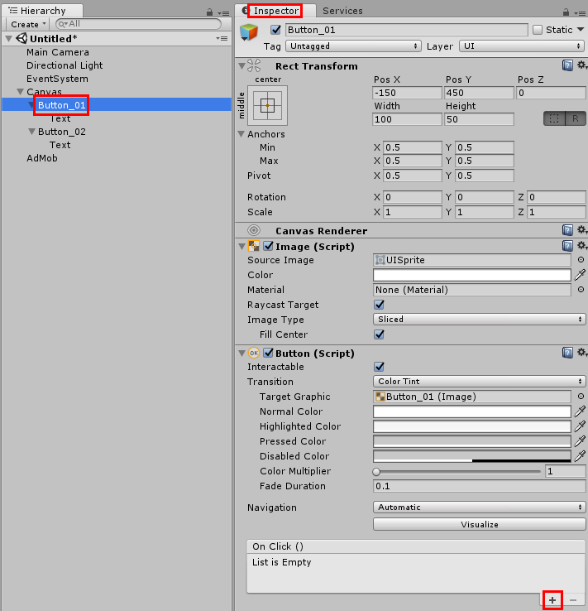588x611 pixels.
Task: Open the Inspector panel options menu
Action: (x=580, y=13)
